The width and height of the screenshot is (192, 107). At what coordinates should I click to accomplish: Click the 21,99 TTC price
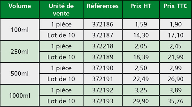176,57
